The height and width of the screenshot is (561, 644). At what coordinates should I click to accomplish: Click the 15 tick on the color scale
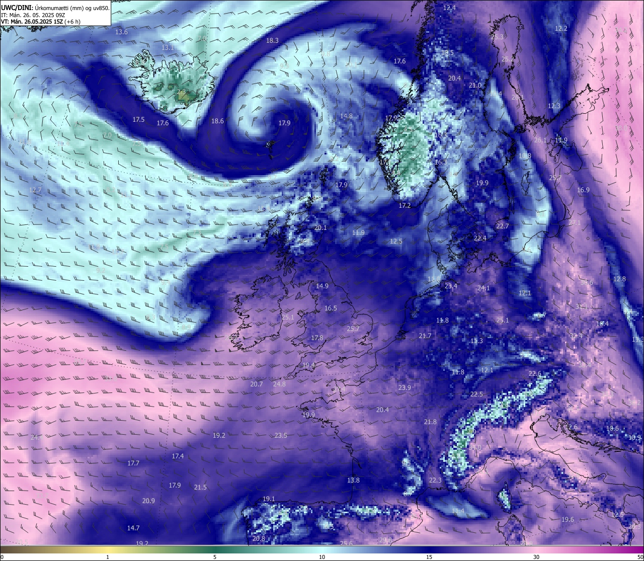[x=429, y=557]
